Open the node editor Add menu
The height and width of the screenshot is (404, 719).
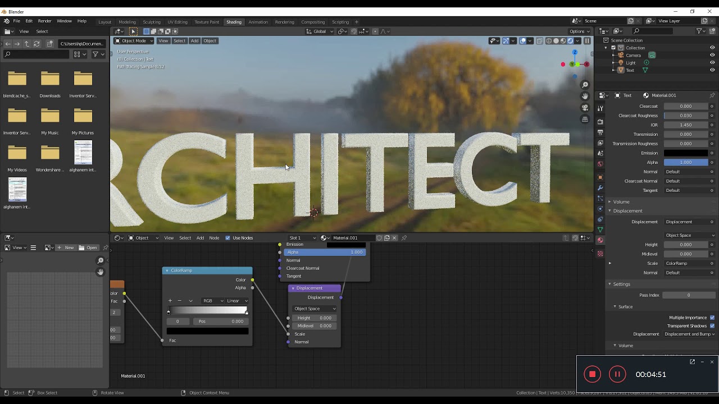click(200, 238)
